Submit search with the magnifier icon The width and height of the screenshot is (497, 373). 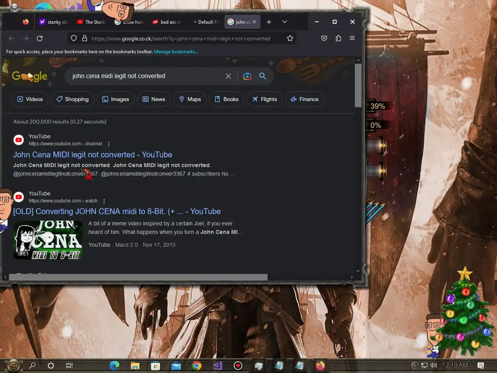263,76
